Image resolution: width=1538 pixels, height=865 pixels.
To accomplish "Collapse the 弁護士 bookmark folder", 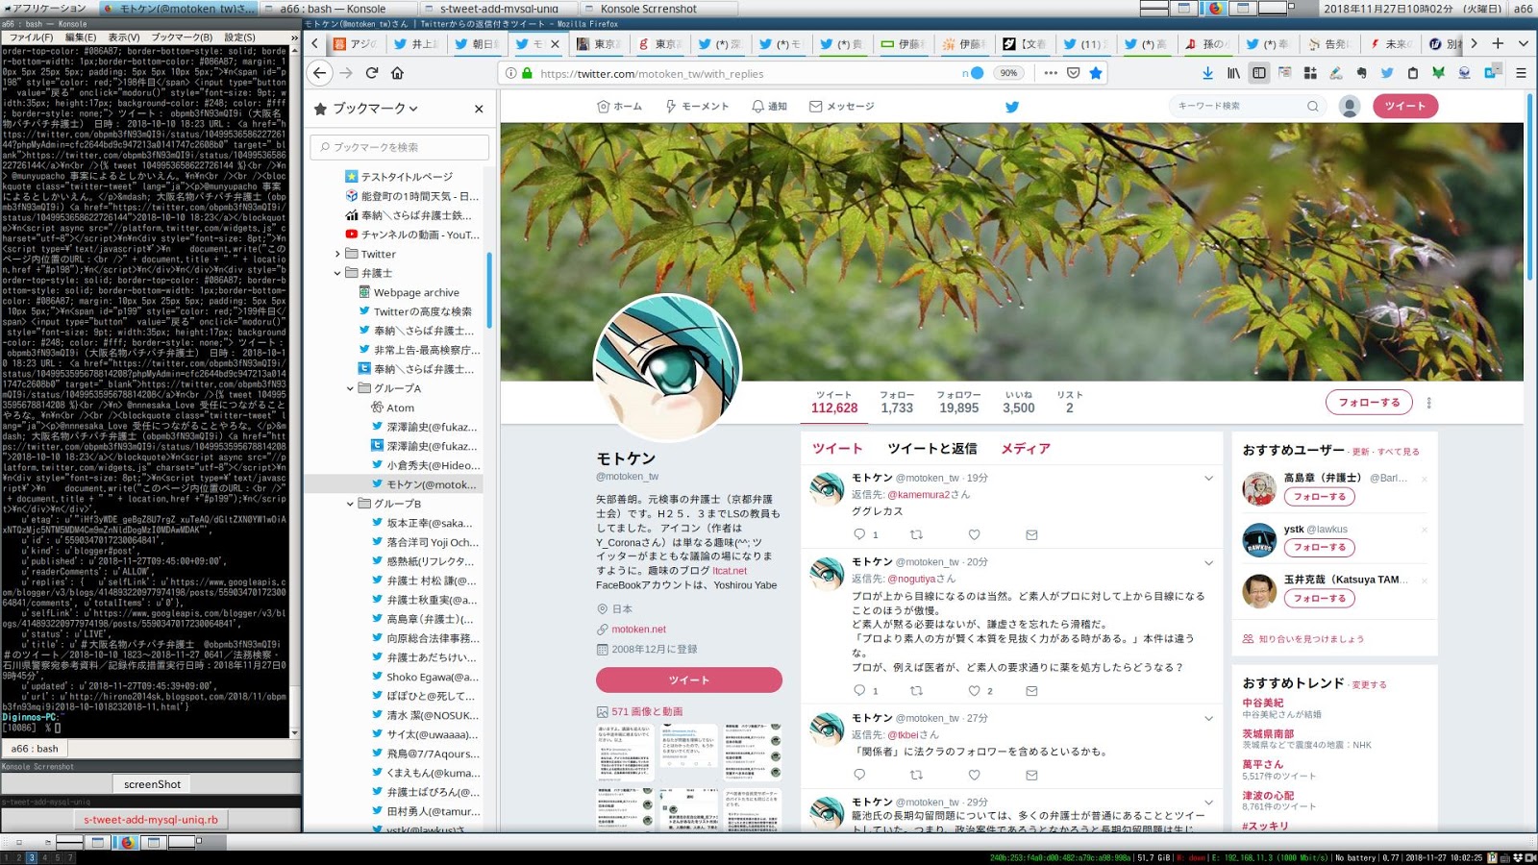I will point(337,273).
